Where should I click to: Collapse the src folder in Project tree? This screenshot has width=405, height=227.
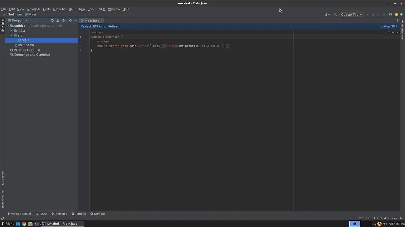pyautogui.click(x=11, y=35)
